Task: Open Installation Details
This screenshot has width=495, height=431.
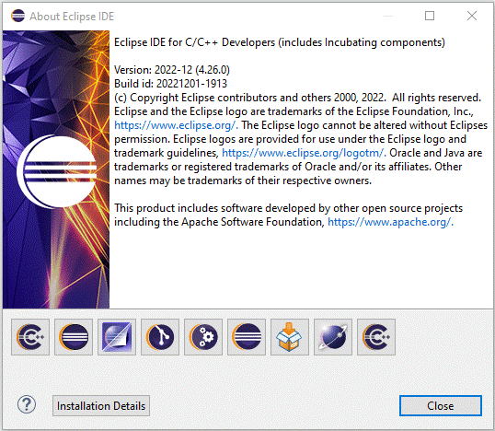Action: [101, 406]
